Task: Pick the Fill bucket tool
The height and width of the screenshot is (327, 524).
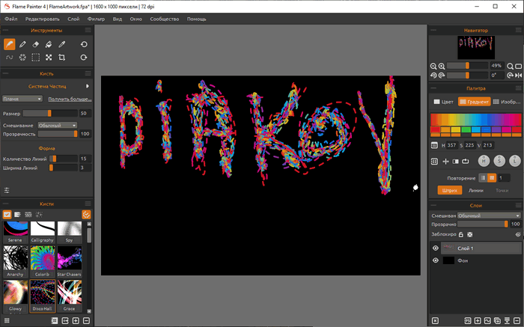Action: click(x=49, y=45)
